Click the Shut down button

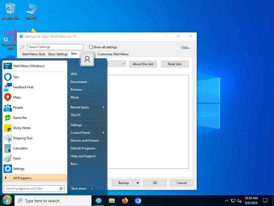click(79, 189)
